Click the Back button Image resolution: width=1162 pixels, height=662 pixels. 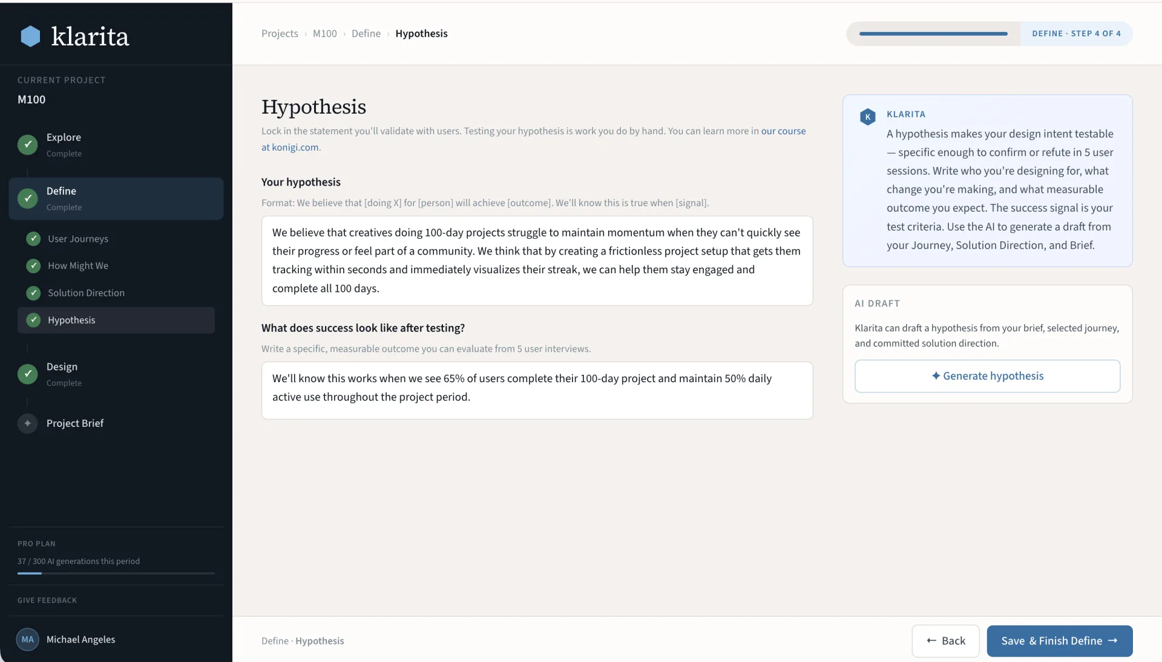point(945,641)
